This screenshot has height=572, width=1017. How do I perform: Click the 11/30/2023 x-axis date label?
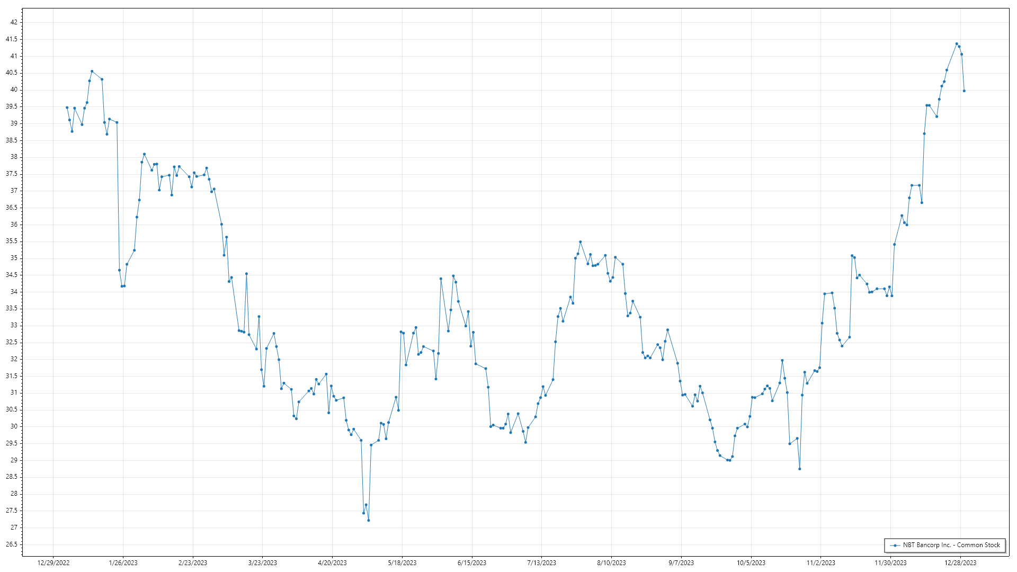(890, 563)
